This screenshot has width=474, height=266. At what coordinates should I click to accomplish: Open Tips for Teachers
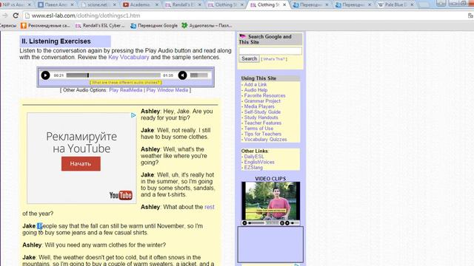[x=263, y=134]
